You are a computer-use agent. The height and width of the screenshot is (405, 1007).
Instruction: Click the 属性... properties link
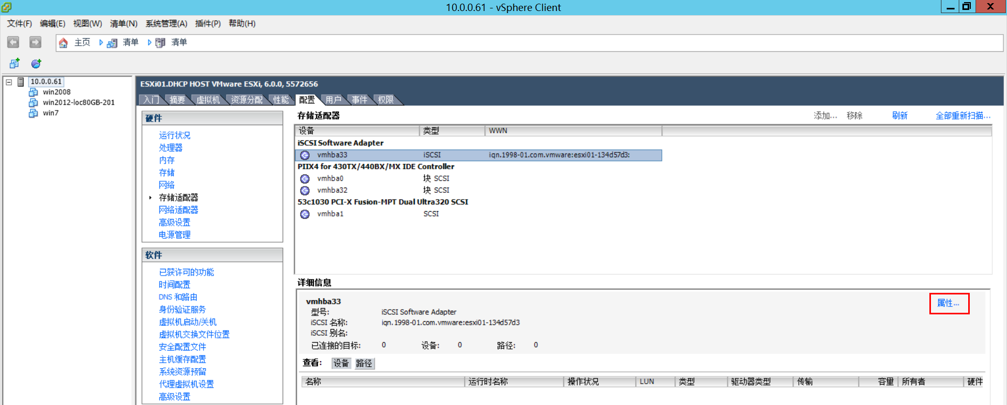pyautogui.click(x=948, y=303)
